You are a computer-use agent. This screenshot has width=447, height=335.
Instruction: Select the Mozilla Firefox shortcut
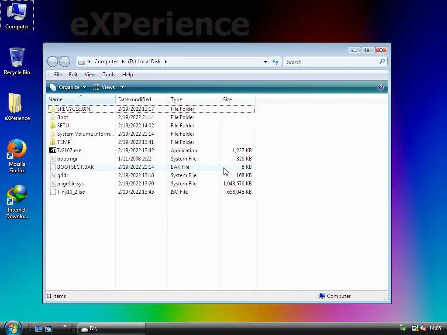(17, 156)
